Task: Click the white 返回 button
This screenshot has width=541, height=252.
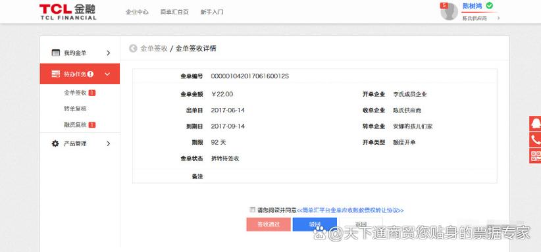Action: pyautogui.click(x=361, y=224)
